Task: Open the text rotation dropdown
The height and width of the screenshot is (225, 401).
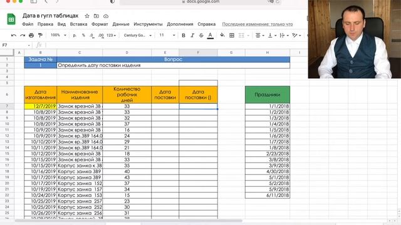Action: [x=296, y=36]
